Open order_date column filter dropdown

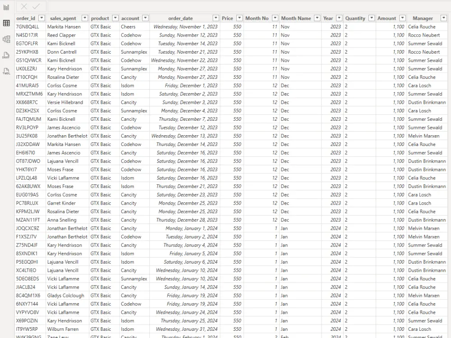[216, 18]
